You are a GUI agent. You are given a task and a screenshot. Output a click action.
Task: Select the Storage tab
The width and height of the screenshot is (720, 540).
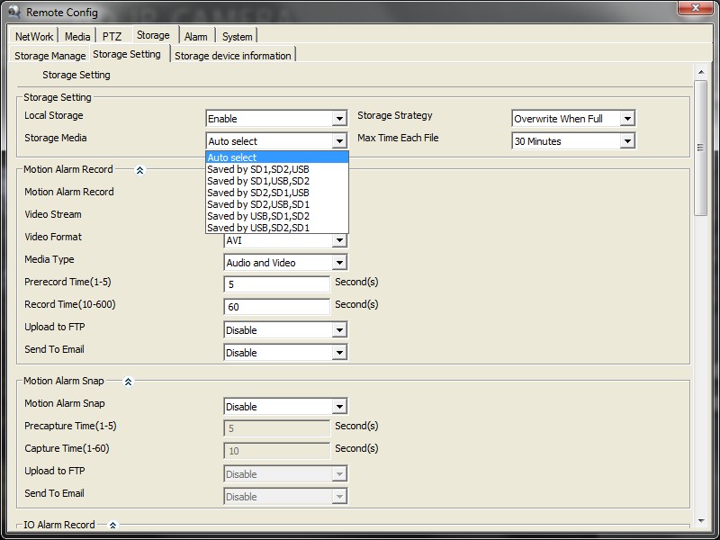[153, 35]
